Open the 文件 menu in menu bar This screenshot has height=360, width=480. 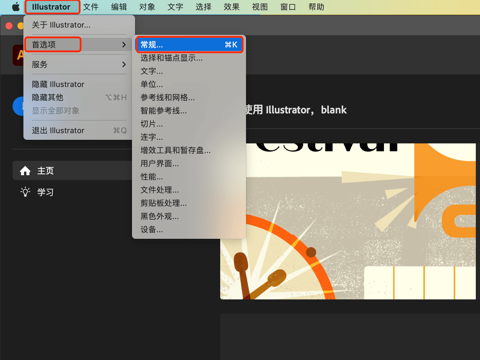pyautogui.click(x=91, y=7)
